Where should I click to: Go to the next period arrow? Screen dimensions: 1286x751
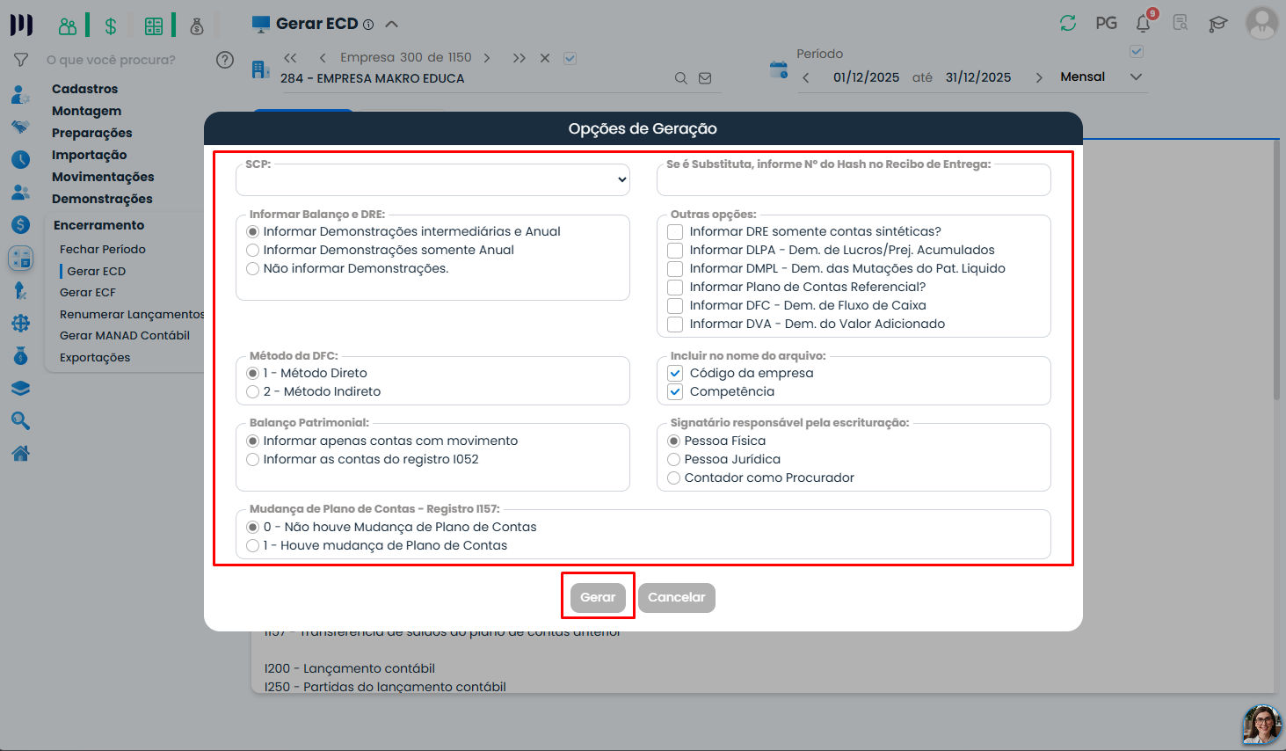coord(1039,77)
